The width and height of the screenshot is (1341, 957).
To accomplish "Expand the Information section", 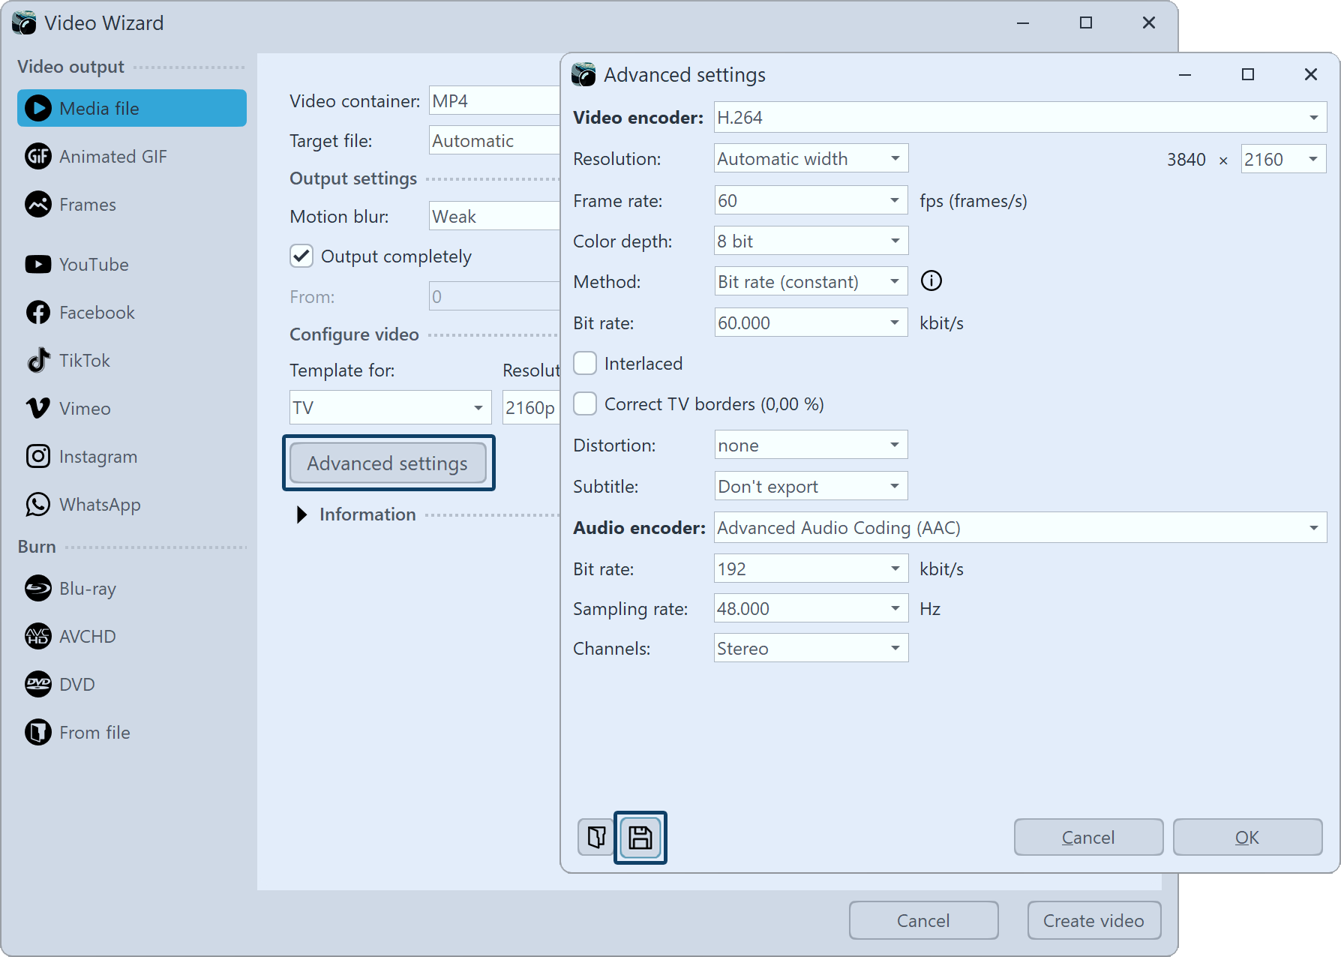I will [x=302, y=514].
